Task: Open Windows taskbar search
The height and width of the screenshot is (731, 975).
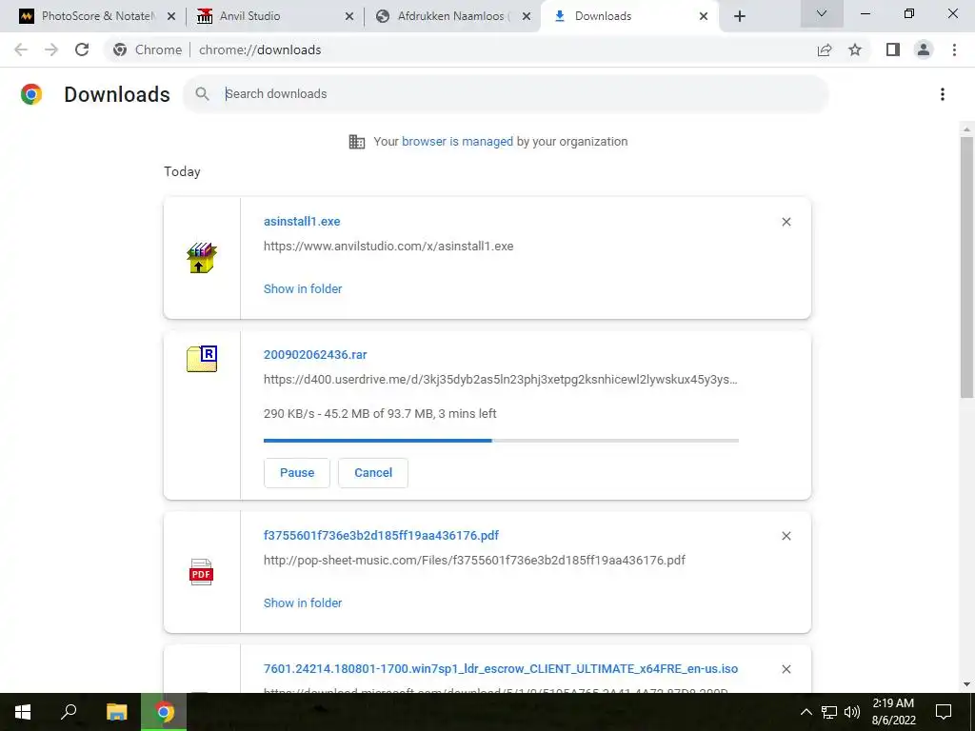Action: [x=69, y=712]
